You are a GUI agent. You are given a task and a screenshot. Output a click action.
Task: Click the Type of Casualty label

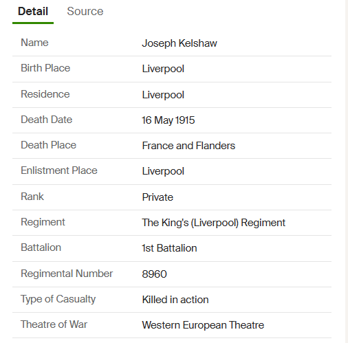(58, 299)
